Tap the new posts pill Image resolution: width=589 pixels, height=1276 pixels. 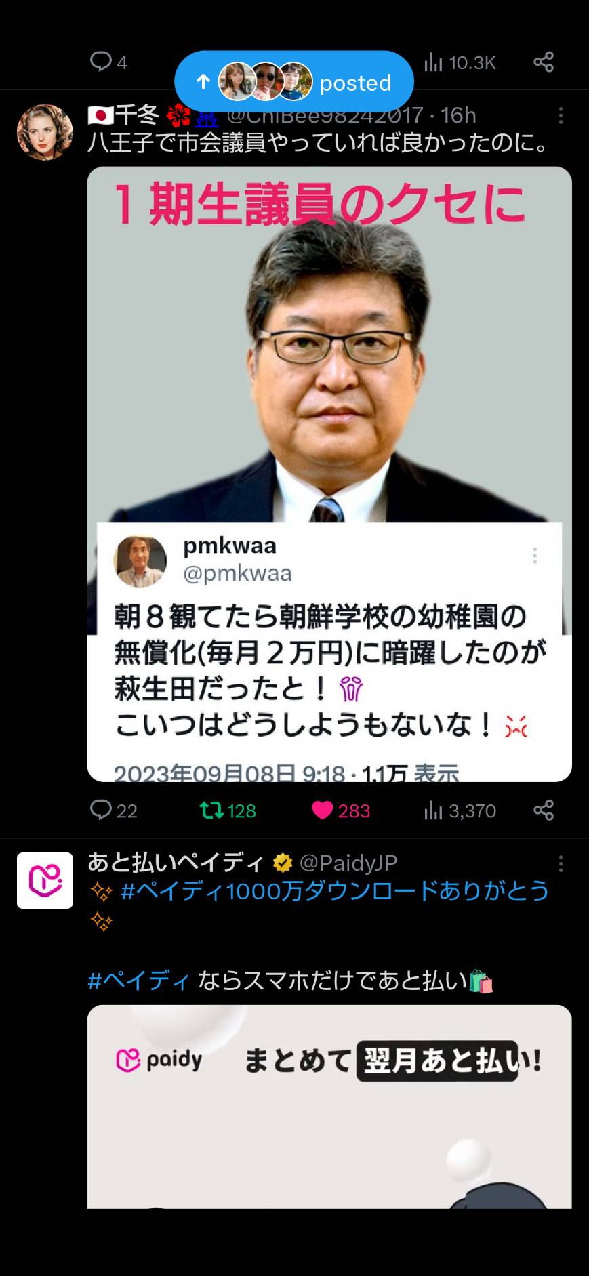[293, 82]
